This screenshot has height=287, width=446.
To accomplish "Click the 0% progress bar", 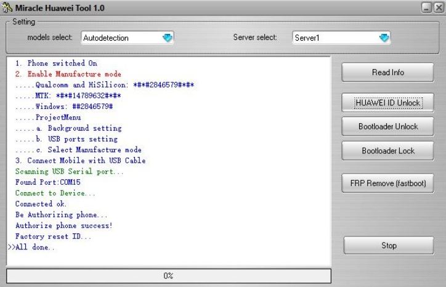I will click(x=169, y=276).
